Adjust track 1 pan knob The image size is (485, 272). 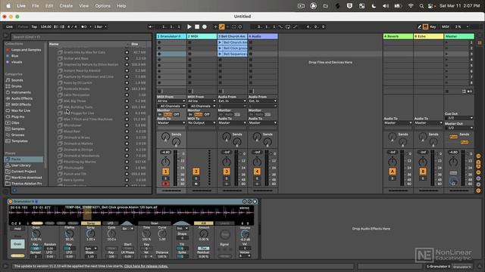click(x=165, y=162)
